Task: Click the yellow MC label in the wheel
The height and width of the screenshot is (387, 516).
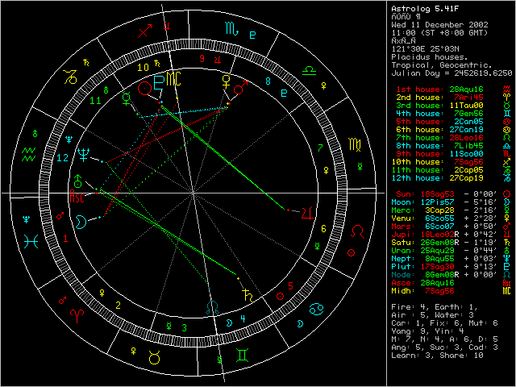Action: pyautogui.click(x=173, y=79)
